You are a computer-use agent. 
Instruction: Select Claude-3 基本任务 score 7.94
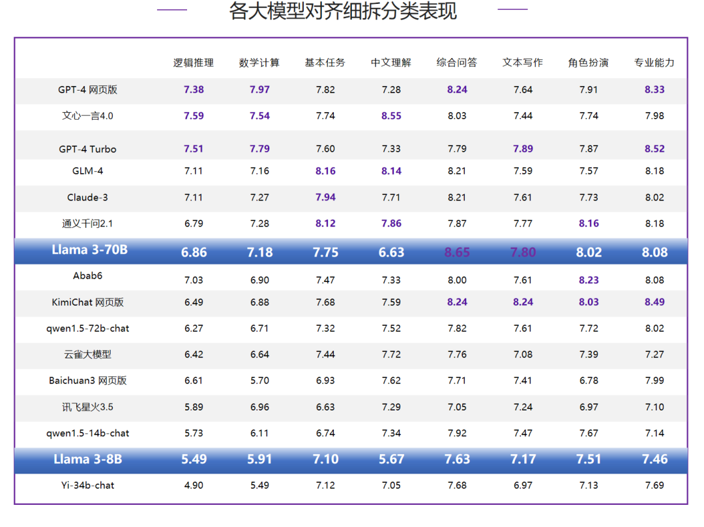tap(325, 197)
